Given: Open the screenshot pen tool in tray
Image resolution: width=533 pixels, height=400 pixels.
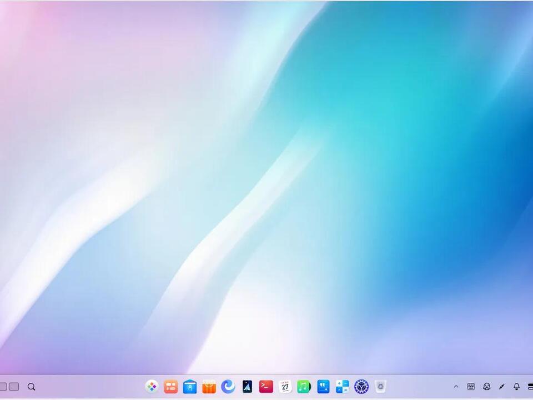Looking at the screenshot, I should click(x=502, y=387).
